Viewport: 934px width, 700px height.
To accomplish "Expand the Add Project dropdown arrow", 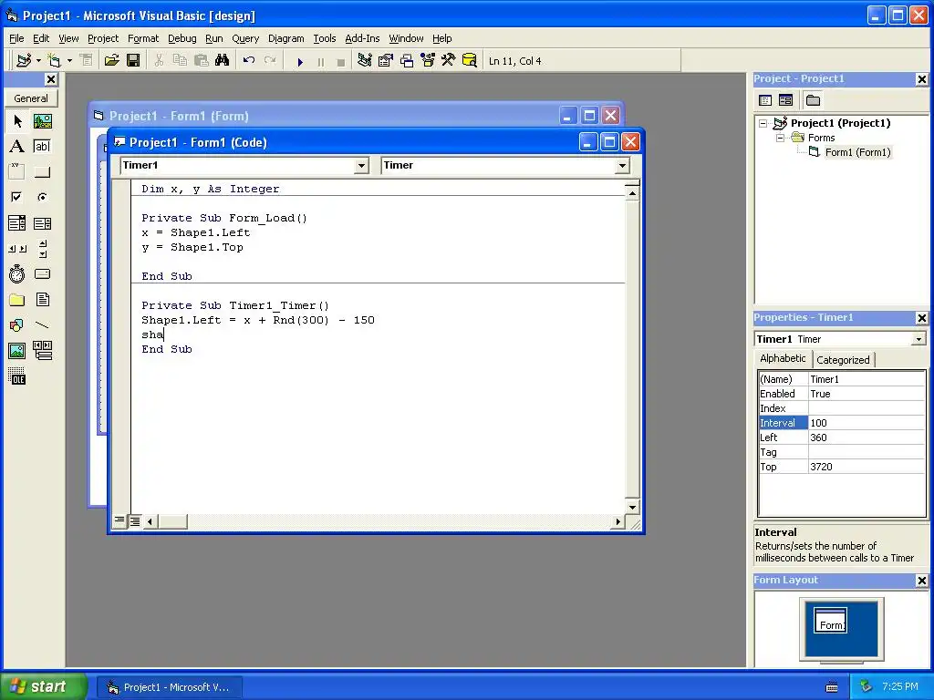I will click(x=38, y=60).
